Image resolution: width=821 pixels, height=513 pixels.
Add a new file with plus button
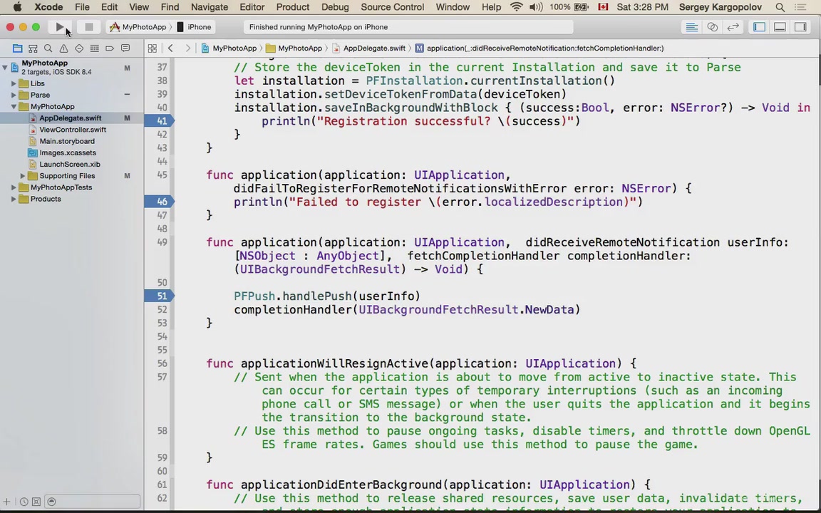pos(7,502)
